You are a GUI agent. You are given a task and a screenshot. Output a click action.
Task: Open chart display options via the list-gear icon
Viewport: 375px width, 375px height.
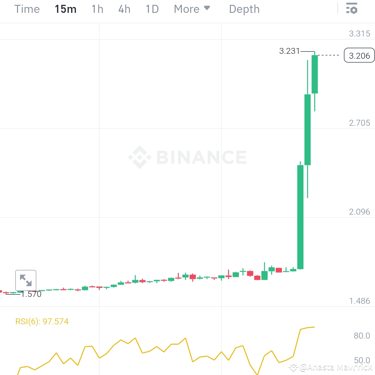click(352, 9)
